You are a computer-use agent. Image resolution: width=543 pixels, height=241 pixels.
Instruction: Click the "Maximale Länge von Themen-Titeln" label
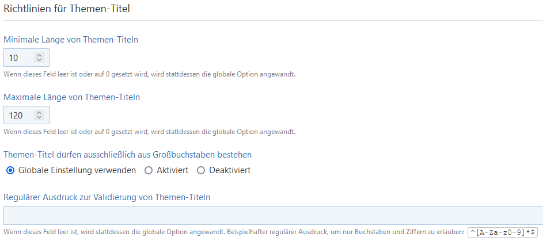click(x=72, y=97)
